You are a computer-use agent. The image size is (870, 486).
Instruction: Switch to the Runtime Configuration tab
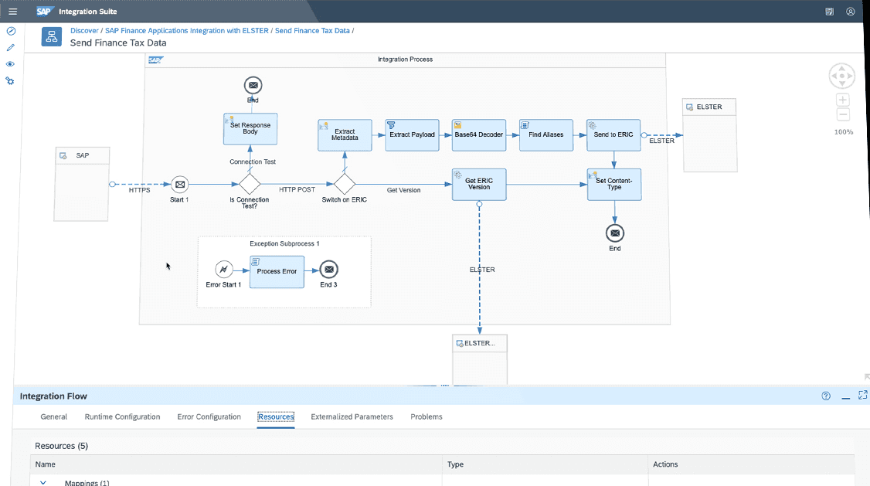[122, 417]
